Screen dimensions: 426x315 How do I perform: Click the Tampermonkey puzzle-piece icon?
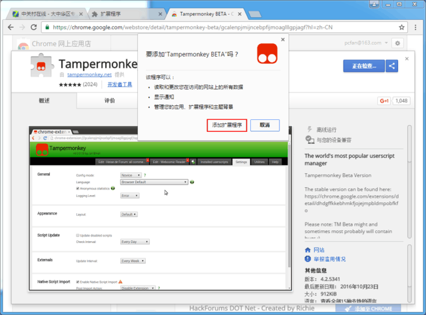[x=41, y=65]
